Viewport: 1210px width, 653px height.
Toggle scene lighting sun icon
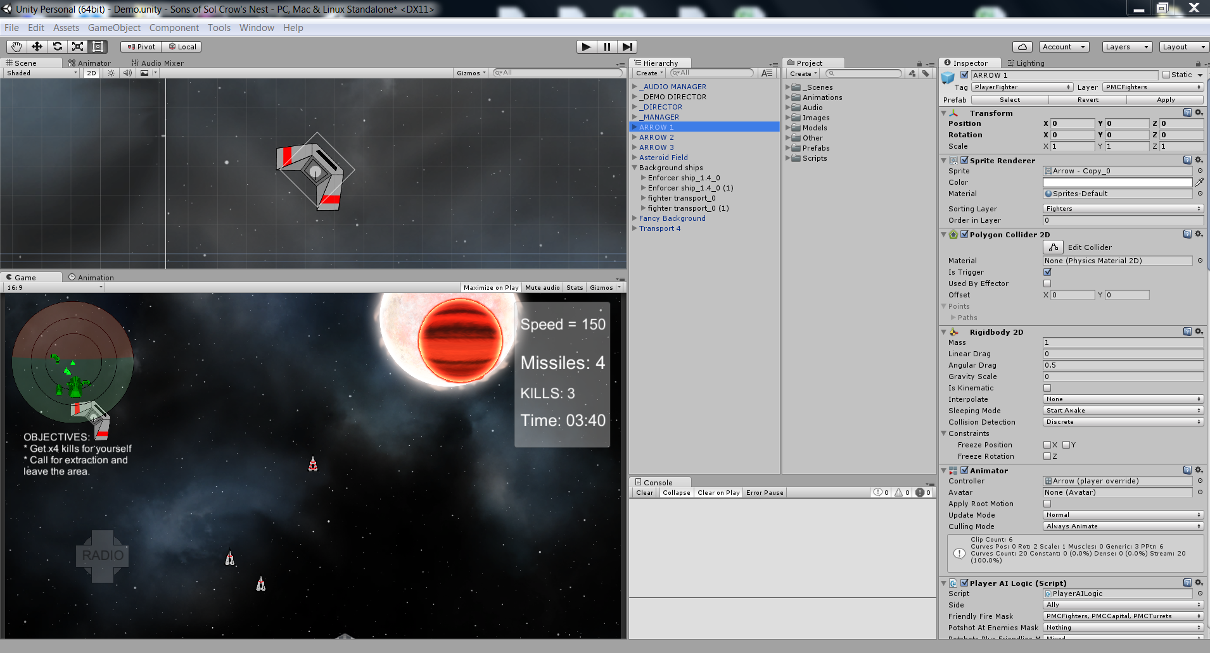click(x=111, y=73)
